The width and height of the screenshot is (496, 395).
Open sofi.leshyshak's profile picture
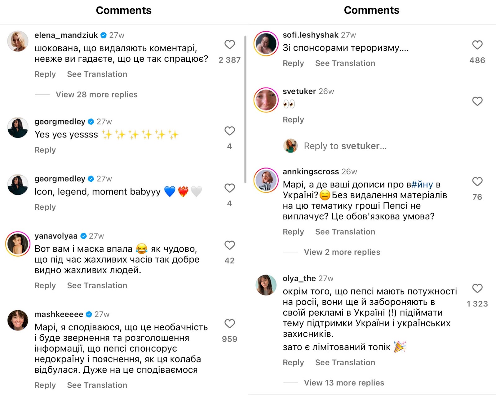tap(266, 44)
